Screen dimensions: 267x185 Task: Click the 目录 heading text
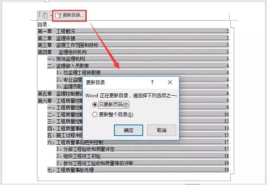coord(43,25)
